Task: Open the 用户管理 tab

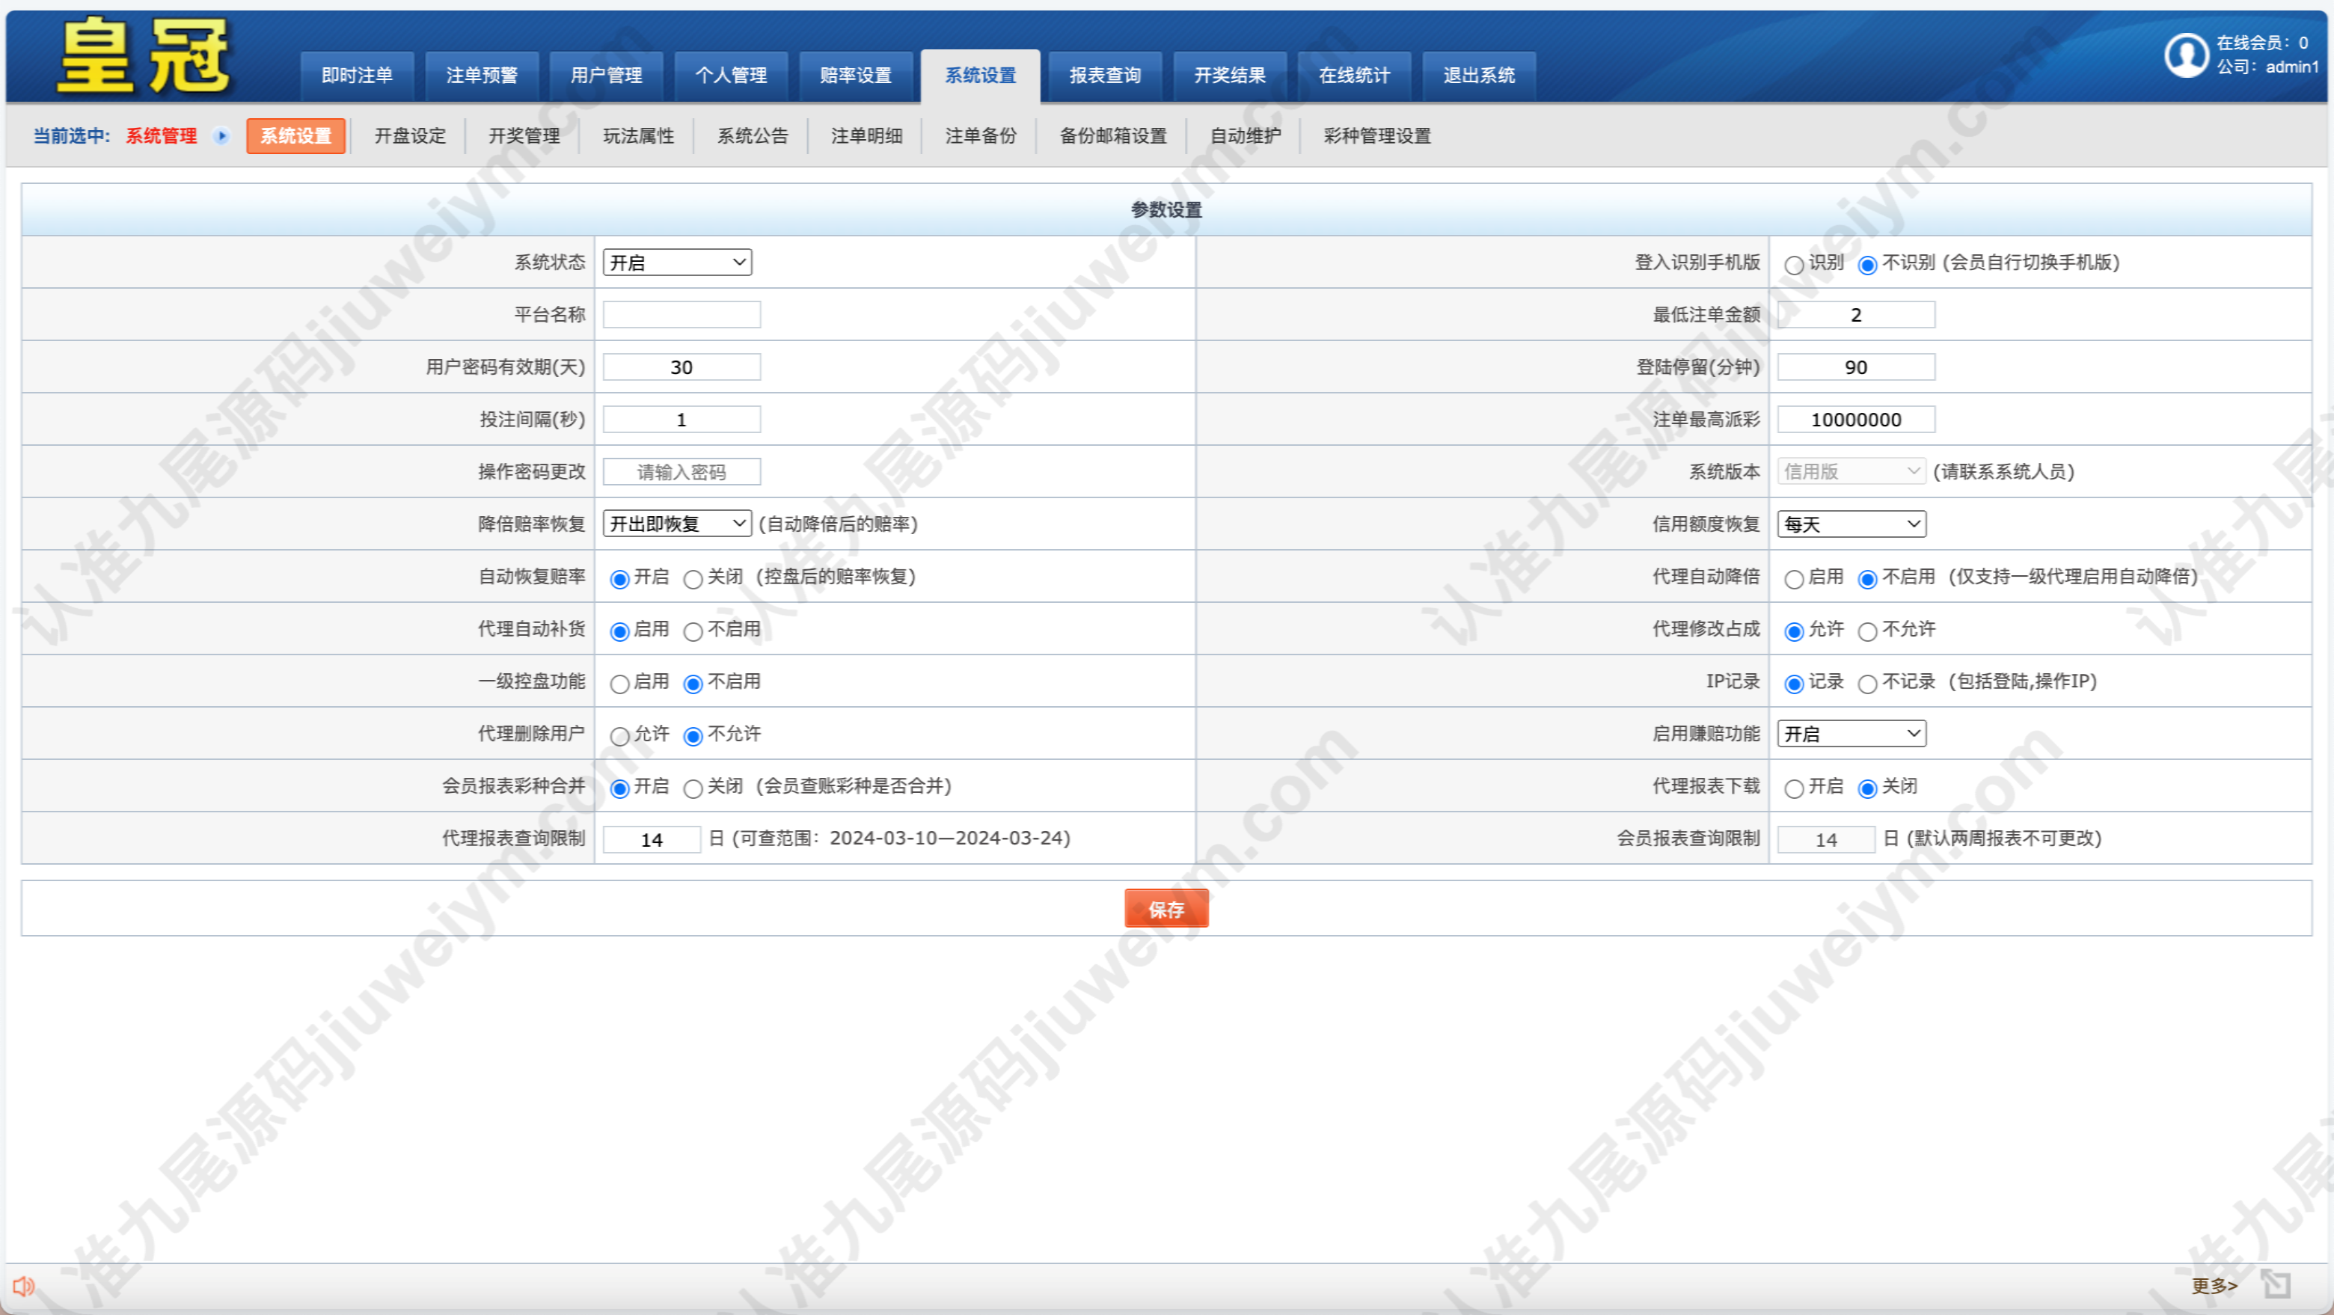Action: 606,76
